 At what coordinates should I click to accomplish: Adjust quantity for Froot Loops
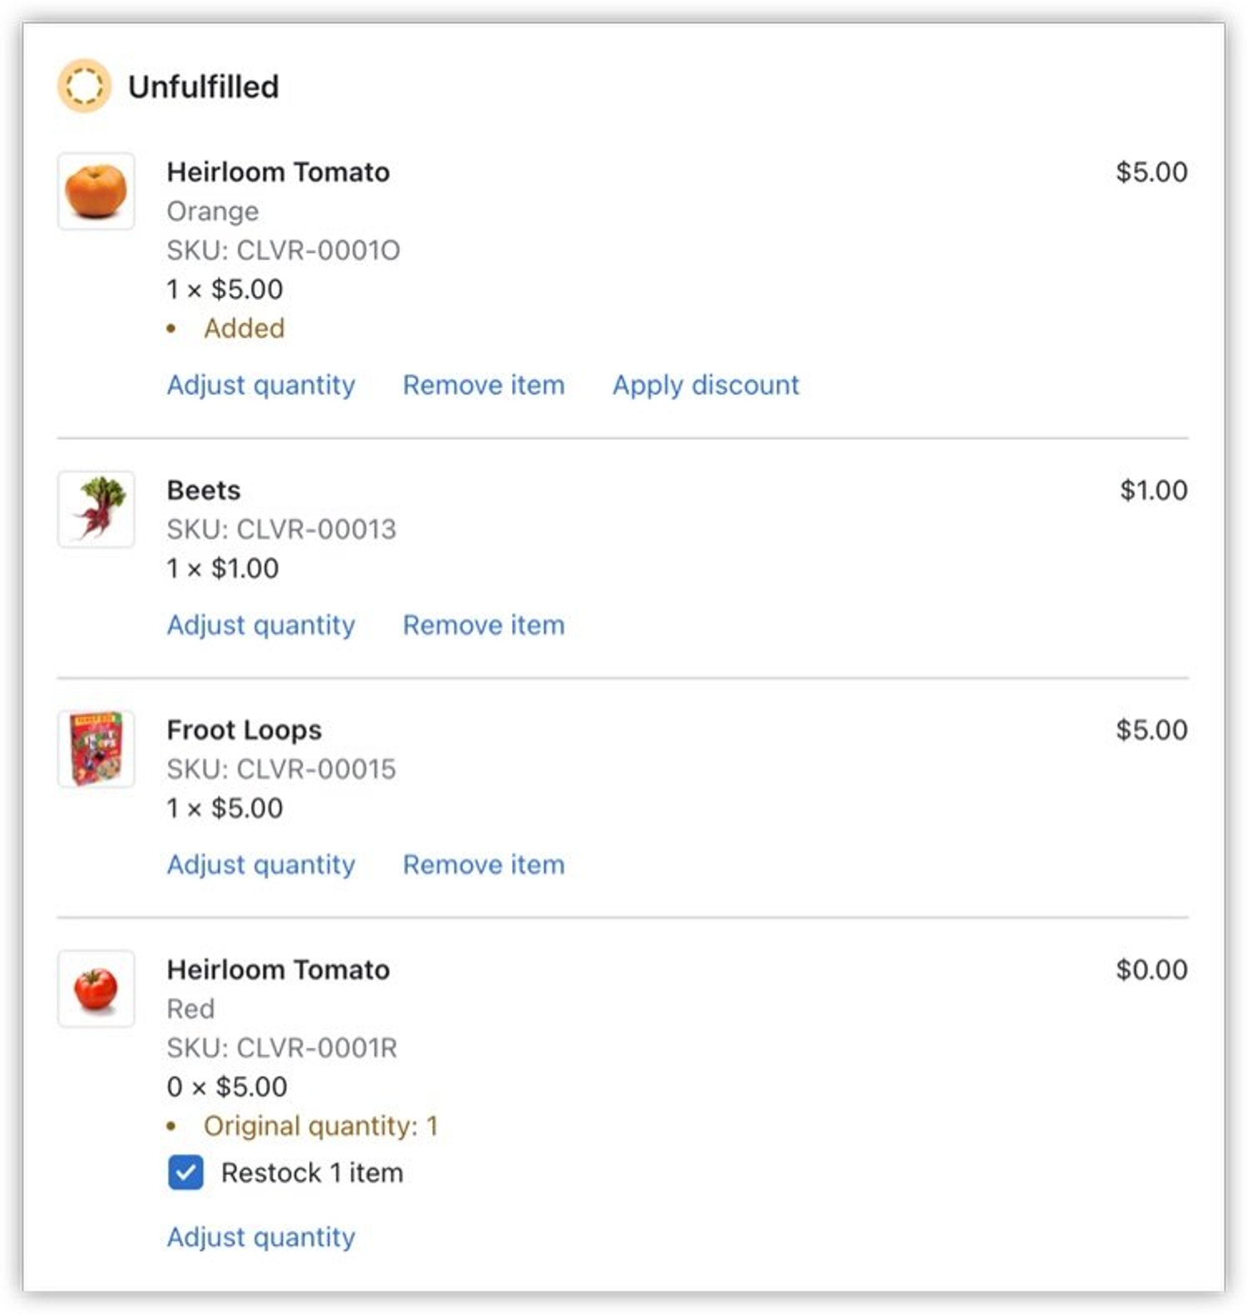[261, 864]
